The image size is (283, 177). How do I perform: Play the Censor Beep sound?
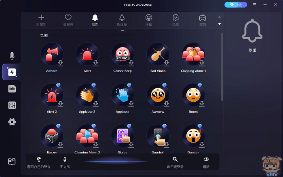[122, 54]
